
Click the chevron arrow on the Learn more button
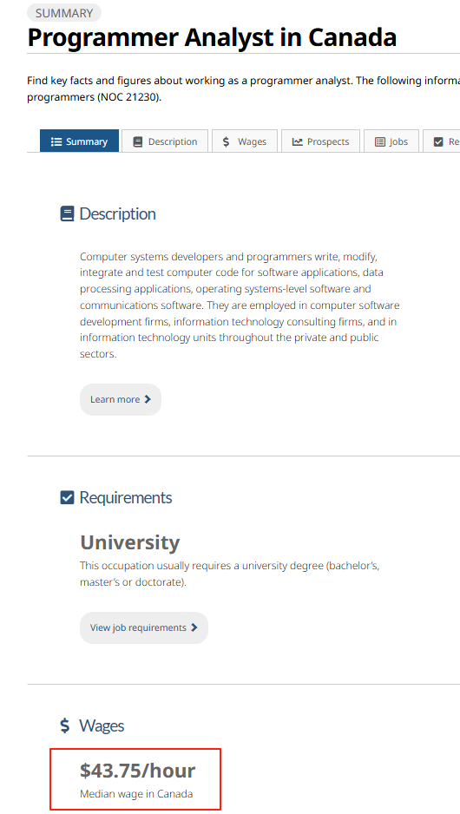pos(148,399)
